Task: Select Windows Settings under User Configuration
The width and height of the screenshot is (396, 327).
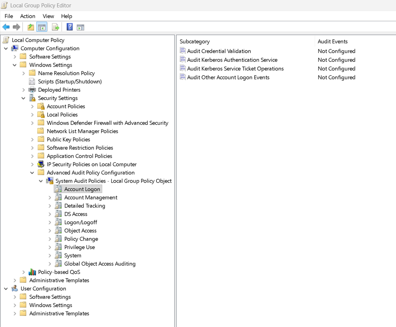Action: [x=50, y=305]
